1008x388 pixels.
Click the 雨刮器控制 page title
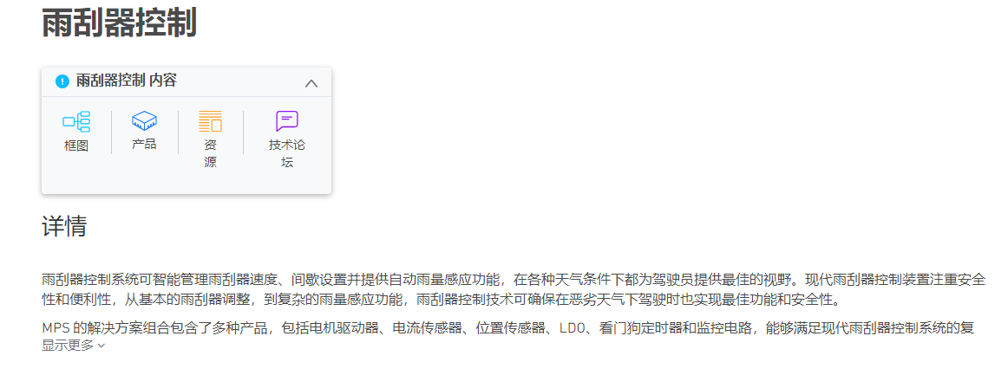119,23
